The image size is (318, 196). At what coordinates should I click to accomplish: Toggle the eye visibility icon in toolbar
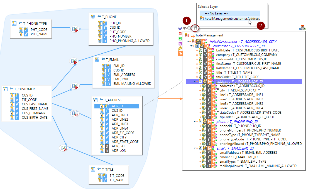[185, 29]
